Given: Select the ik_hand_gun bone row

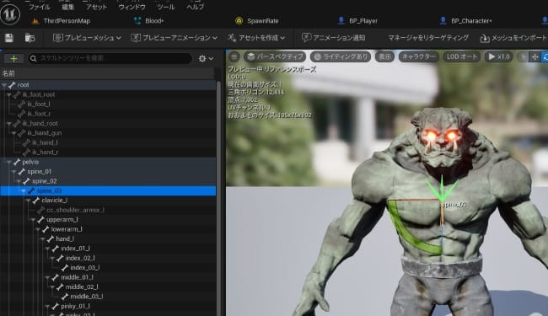Looking at the screenshot, I should coord(108,133).
